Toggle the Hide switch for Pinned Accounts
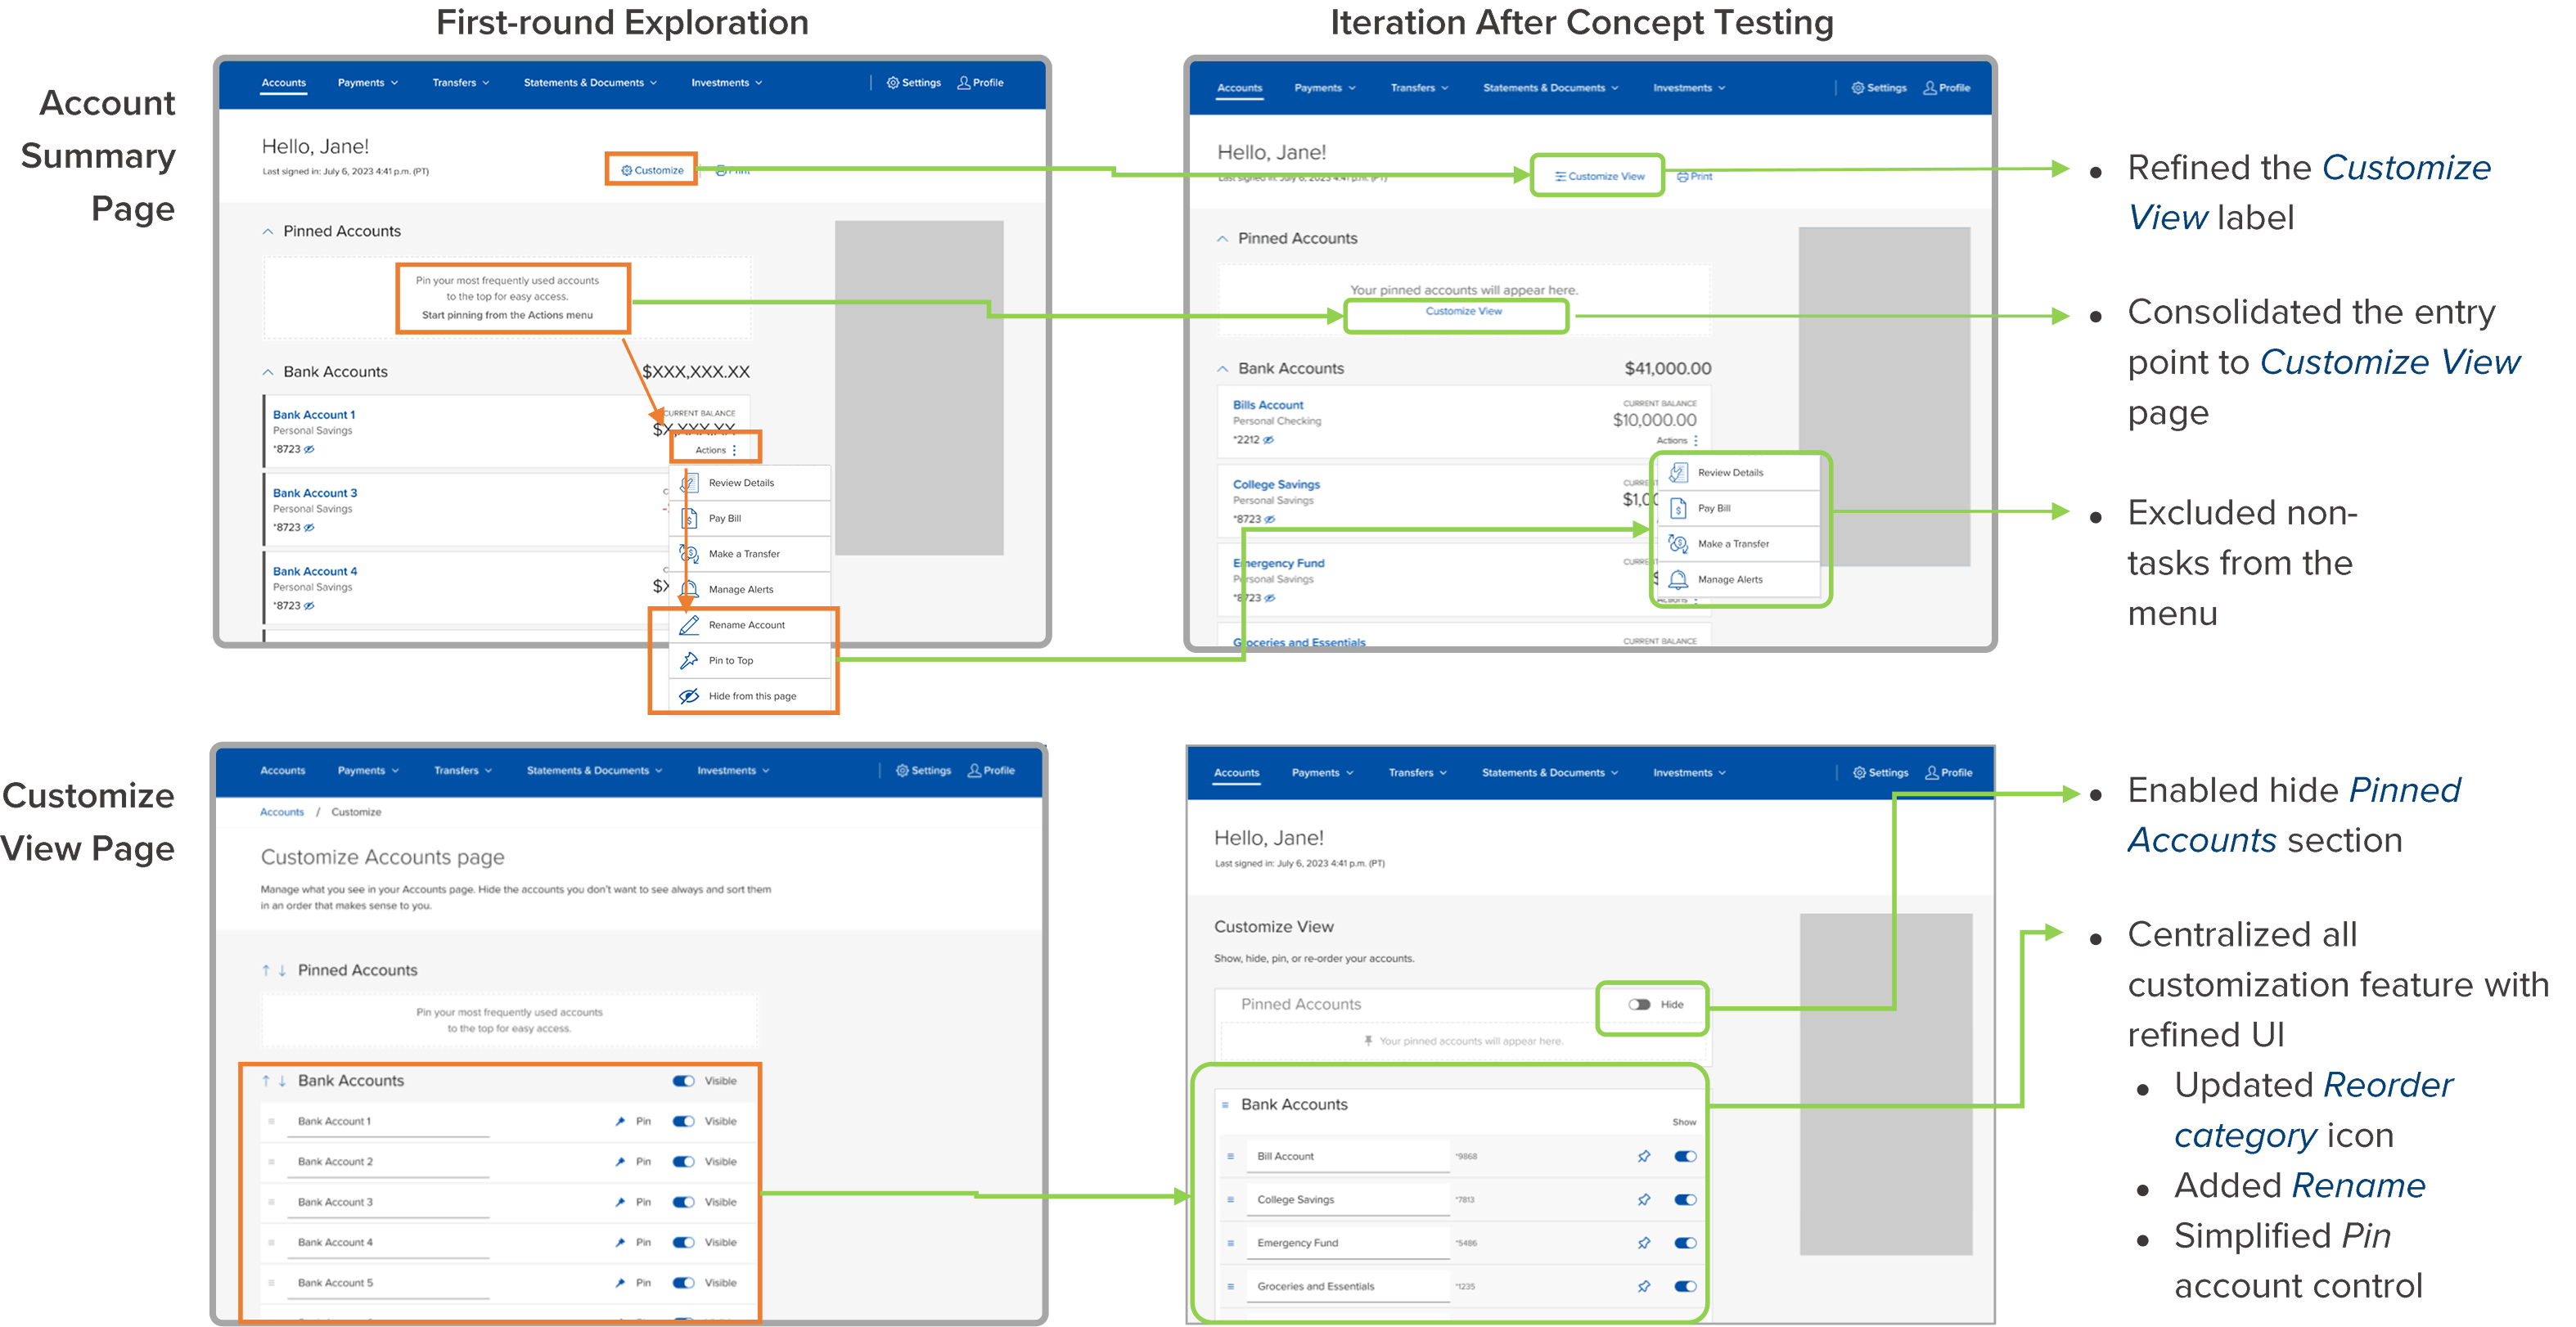This screenshot has height=1327, width=2576. click(1640, 1005)
